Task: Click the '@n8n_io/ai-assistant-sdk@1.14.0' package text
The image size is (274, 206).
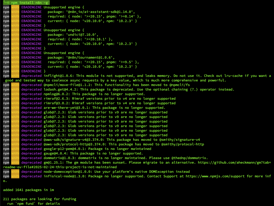Action: [x=100, y=12]
